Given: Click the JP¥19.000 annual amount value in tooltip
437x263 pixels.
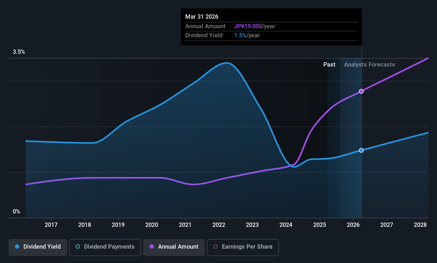Looking at the screenshot, I should click(x=248, y=26).
